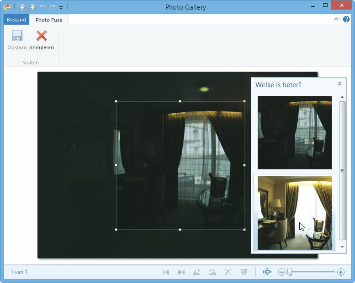This screenshot has height=283, width=355.
Task: Click the '1 van 1' status text
Action: 19,272
